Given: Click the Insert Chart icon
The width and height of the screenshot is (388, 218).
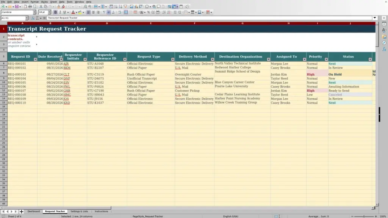Looking at the screenshot, I should (x=136, y=7).
